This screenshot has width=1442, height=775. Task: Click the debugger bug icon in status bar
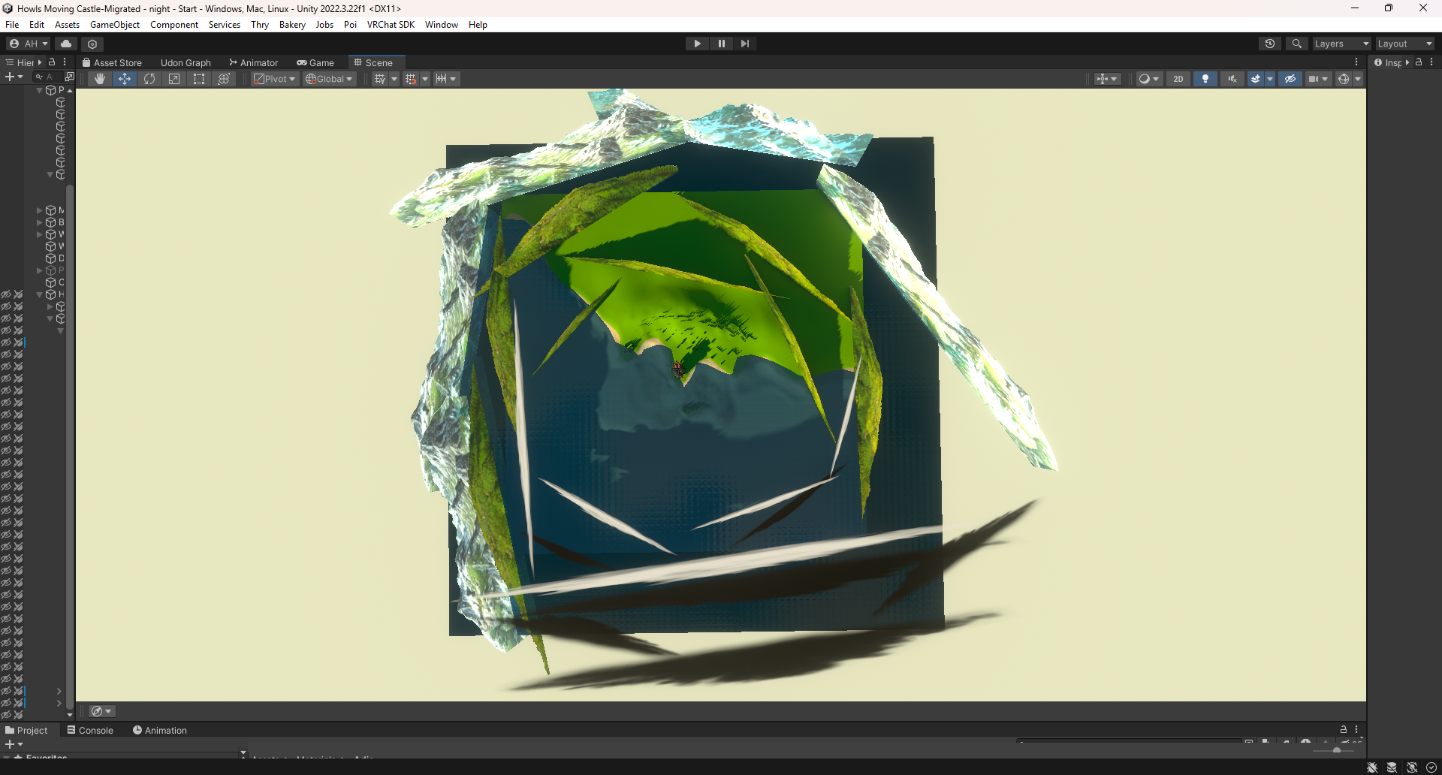tap(1372, 767)
